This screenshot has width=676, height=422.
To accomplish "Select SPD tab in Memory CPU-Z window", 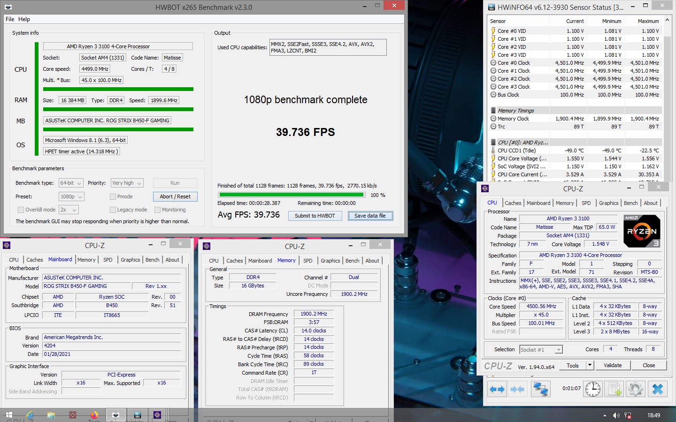I will tap(307, 261).
